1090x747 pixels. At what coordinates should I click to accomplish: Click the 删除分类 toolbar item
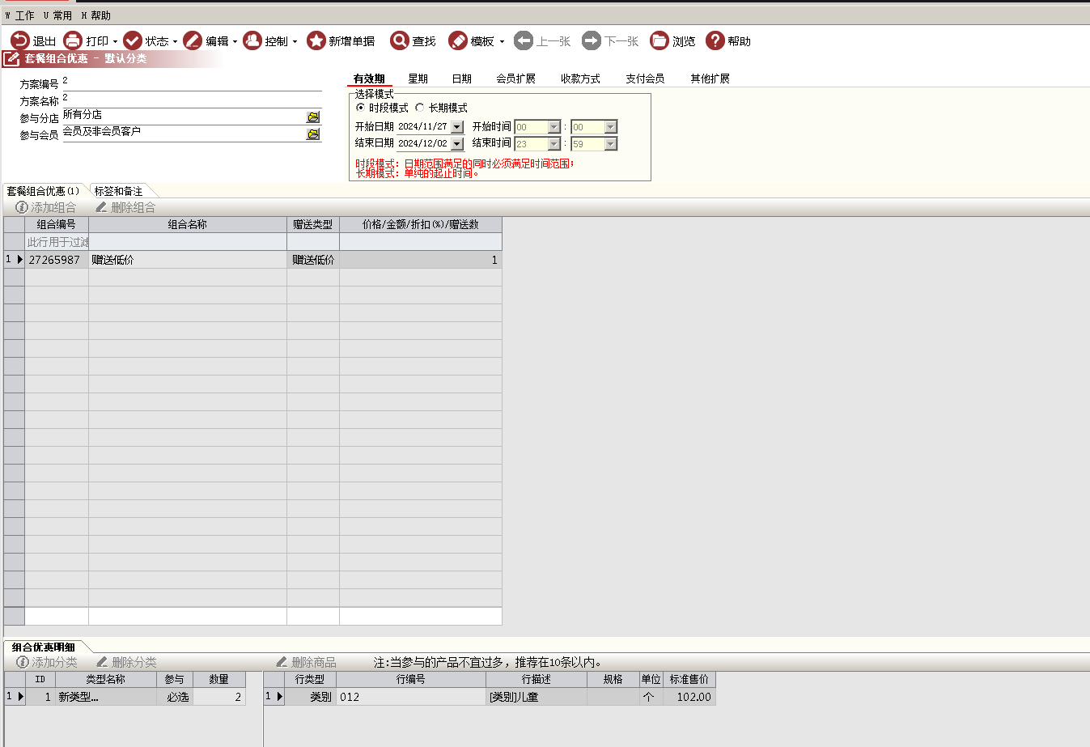pos(126,662)
